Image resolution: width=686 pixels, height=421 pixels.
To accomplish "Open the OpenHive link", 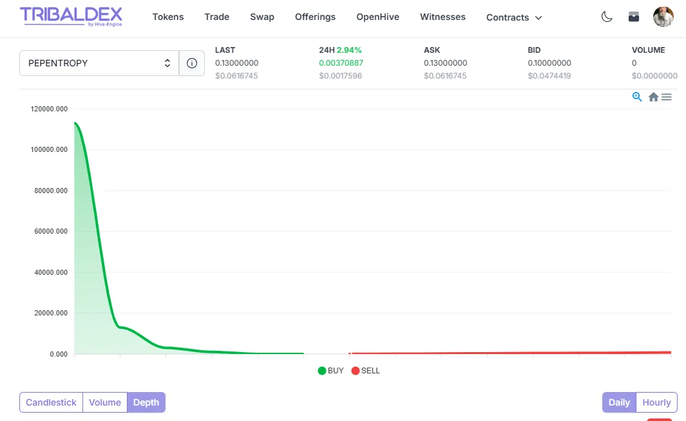I will 377,17.
